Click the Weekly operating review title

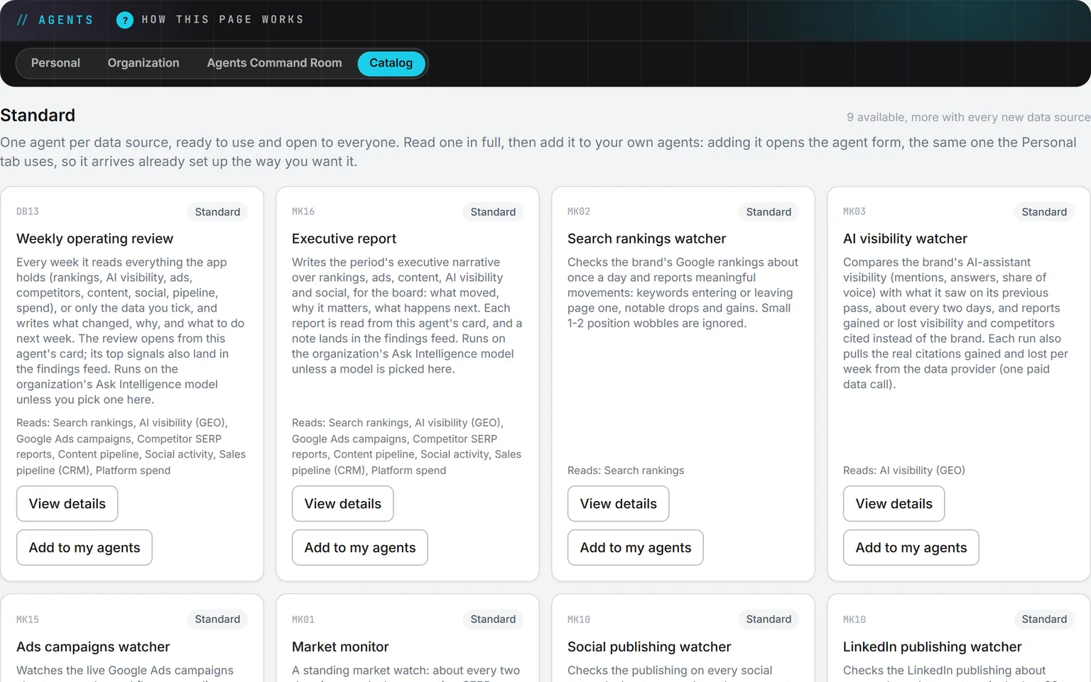pyautogui.click(x=94, y=239)
